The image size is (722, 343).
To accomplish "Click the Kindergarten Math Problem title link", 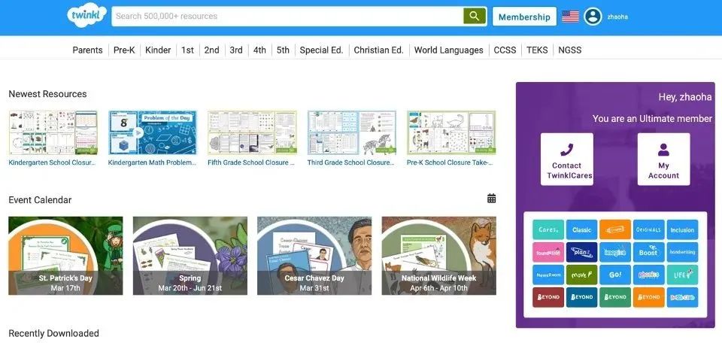I will tap(152, 162).
